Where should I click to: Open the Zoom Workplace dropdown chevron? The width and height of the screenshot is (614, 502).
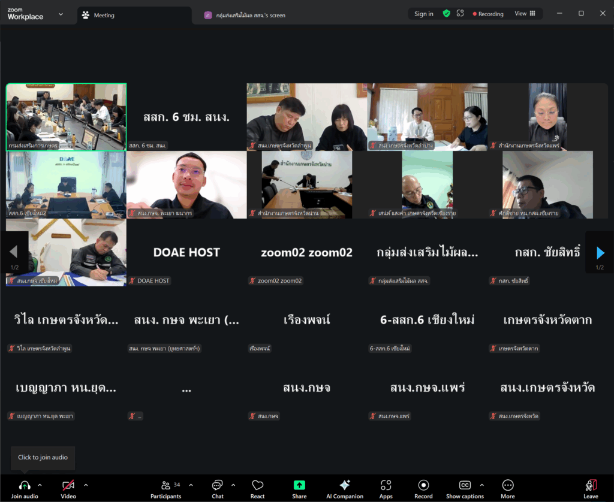coord(61,14)
